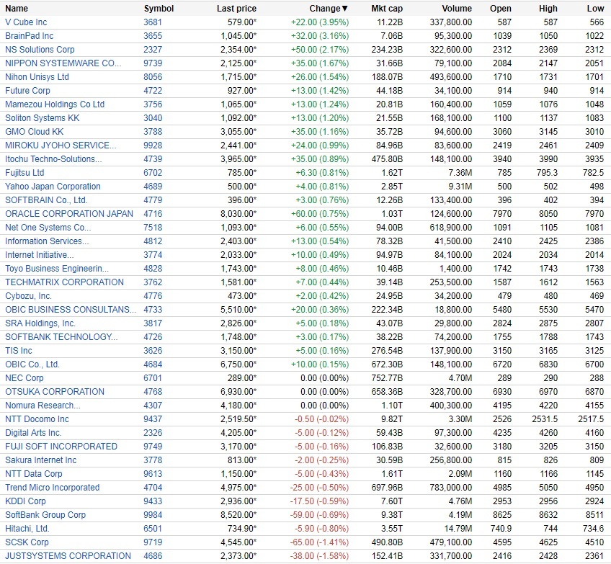Screen dimensions: 611x564
Task: Open the Future Corp link
Action: (x=27, y=90)
